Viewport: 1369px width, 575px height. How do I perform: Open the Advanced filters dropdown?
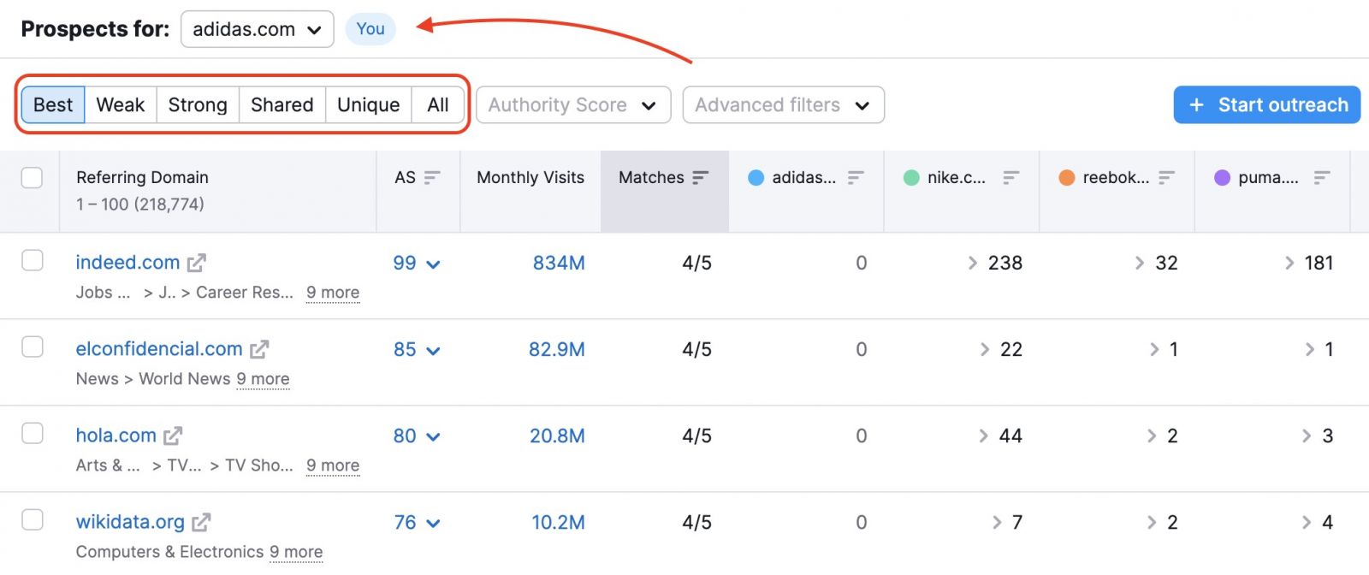783,104
